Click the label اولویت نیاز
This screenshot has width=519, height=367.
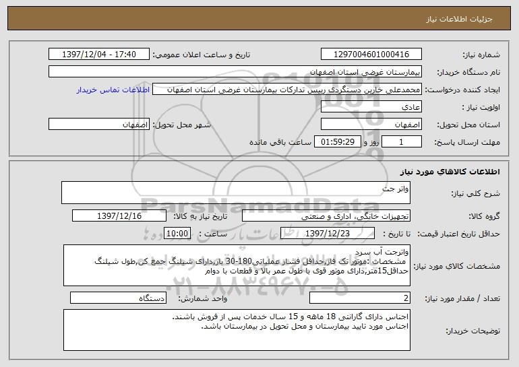coord(481,107)
